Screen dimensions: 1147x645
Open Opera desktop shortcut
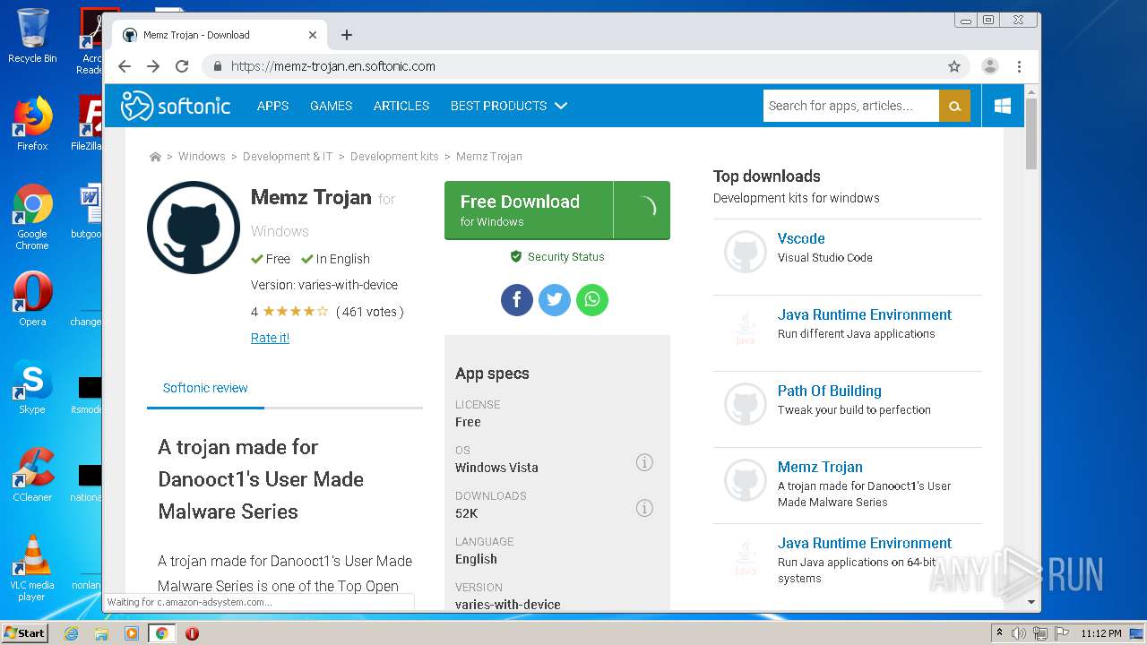[x=32, y=299]
